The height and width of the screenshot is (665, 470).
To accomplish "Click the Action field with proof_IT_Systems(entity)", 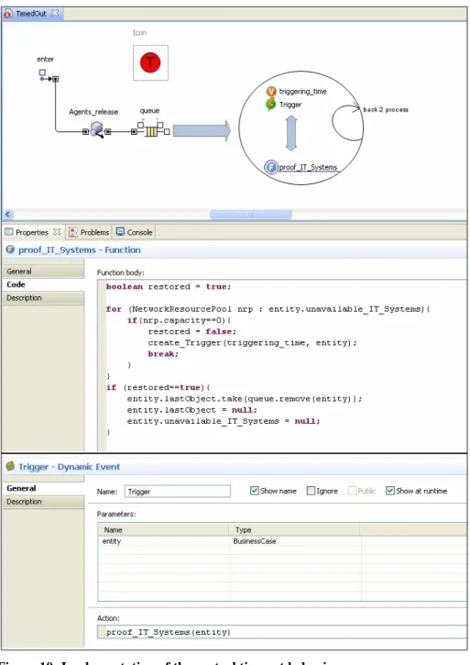I will coord(282,631).
